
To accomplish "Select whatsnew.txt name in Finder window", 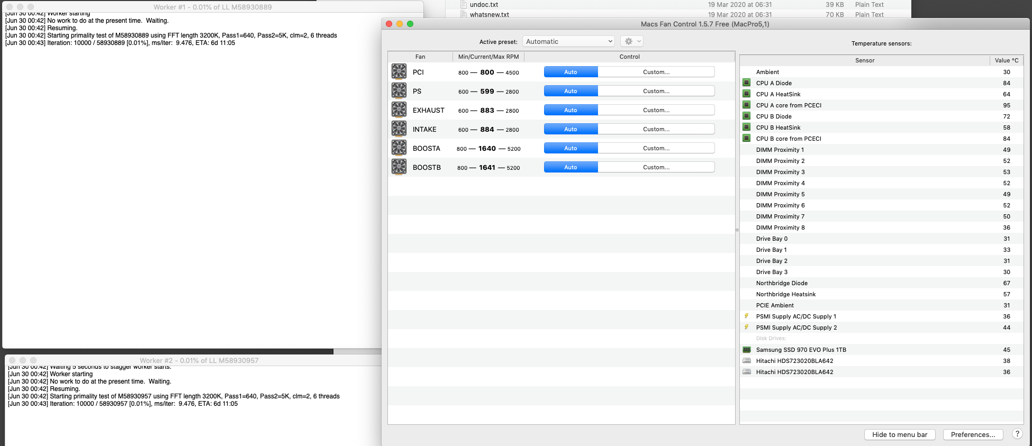I will pos(490,14).
